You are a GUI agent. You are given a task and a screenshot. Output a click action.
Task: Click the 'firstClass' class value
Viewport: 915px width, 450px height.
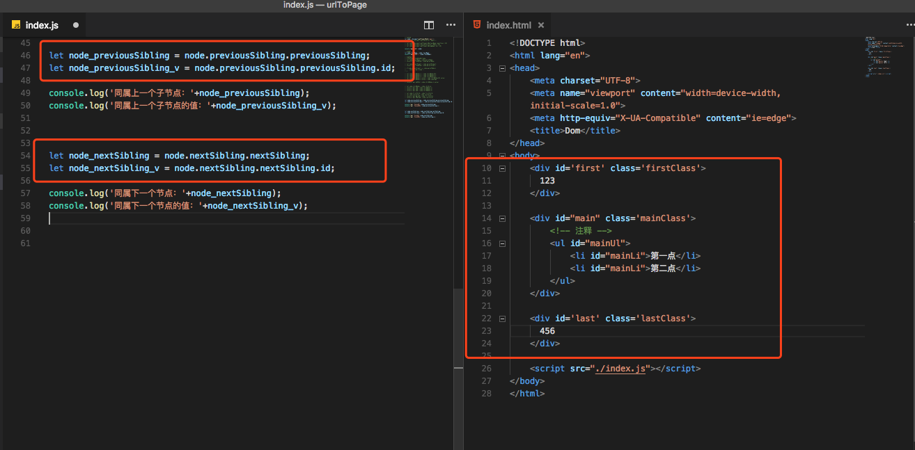click(671, 168)
